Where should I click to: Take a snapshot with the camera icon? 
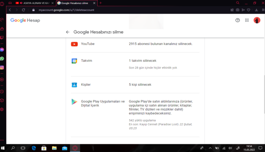tap(238, 10)
